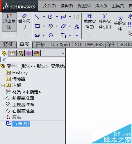Expand the 注解 (Annotations) tree node
Viewport: 132px width, 144px height.
pyautogui.click(x=3, y=86)
